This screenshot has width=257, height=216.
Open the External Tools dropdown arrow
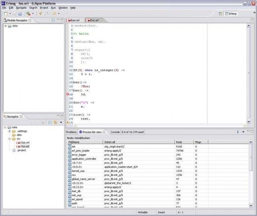(x=33, y=13)
